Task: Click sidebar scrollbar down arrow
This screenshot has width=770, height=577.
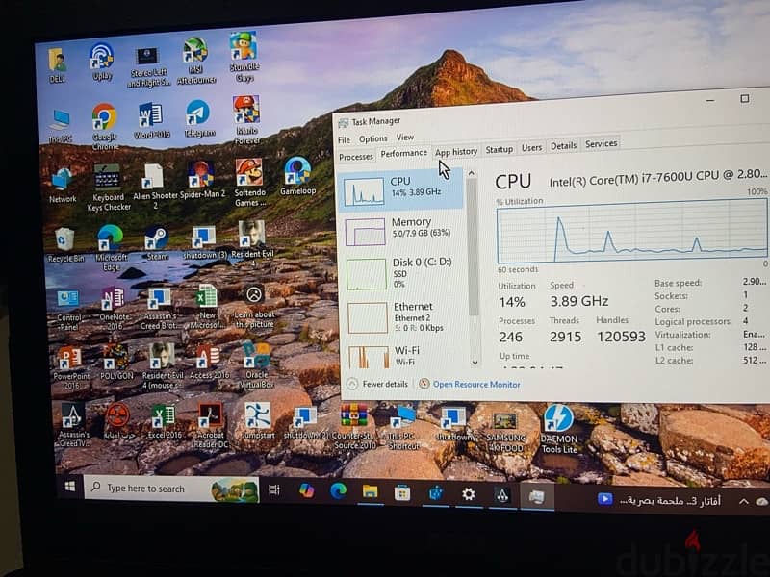Action: (x=475, y=363)
